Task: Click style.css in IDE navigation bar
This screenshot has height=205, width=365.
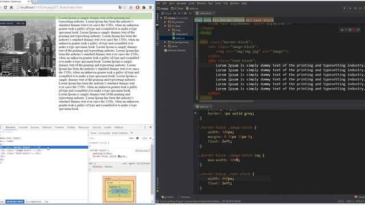Action: click(192, 9)
